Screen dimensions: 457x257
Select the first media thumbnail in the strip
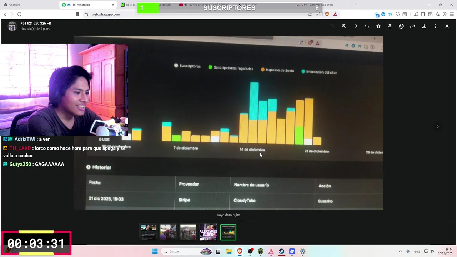click(x=148, y=232)
